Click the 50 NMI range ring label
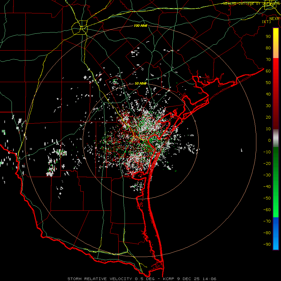This screenshot has width=281, height=281. 141,83
